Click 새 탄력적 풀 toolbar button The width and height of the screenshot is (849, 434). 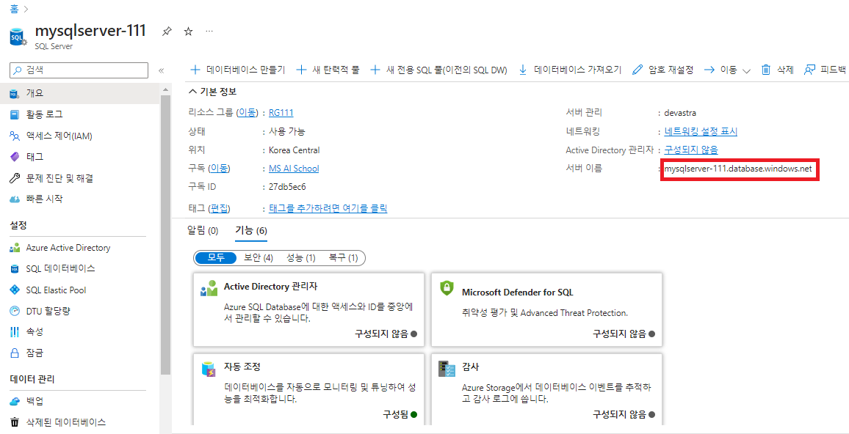coord(328,70)
